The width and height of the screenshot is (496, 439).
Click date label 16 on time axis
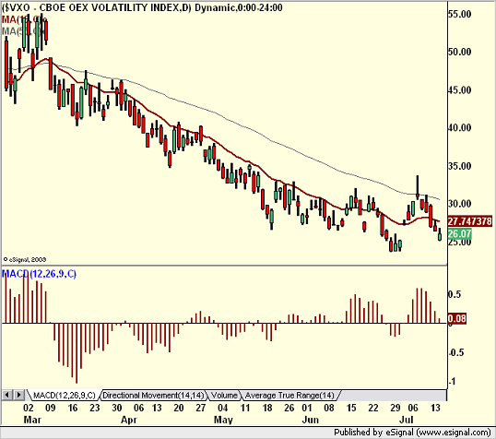pyautogui.click(x=73, y=408)
